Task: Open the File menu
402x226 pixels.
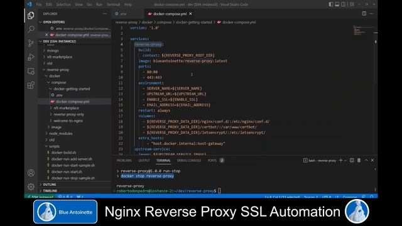Action: coord(39,4)
